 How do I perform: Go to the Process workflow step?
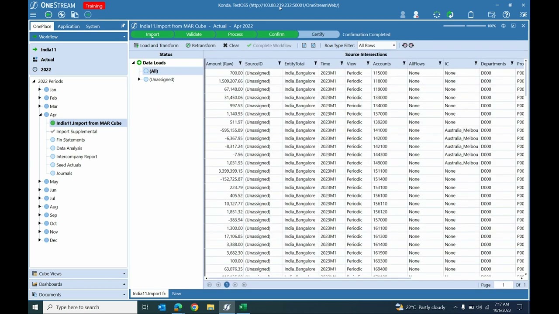(x=235, y=34)
